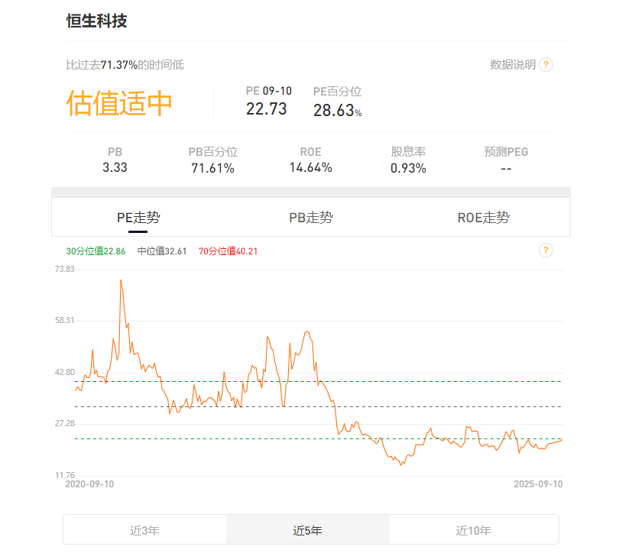The width and height of the screenshot is (622, 553).
Task: Click the PE 09-10 label
Action: (x=268, y=91)
